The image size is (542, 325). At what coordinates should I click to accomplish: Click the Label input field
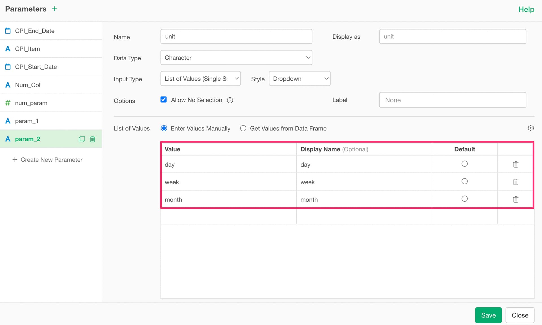click(453, 100)
